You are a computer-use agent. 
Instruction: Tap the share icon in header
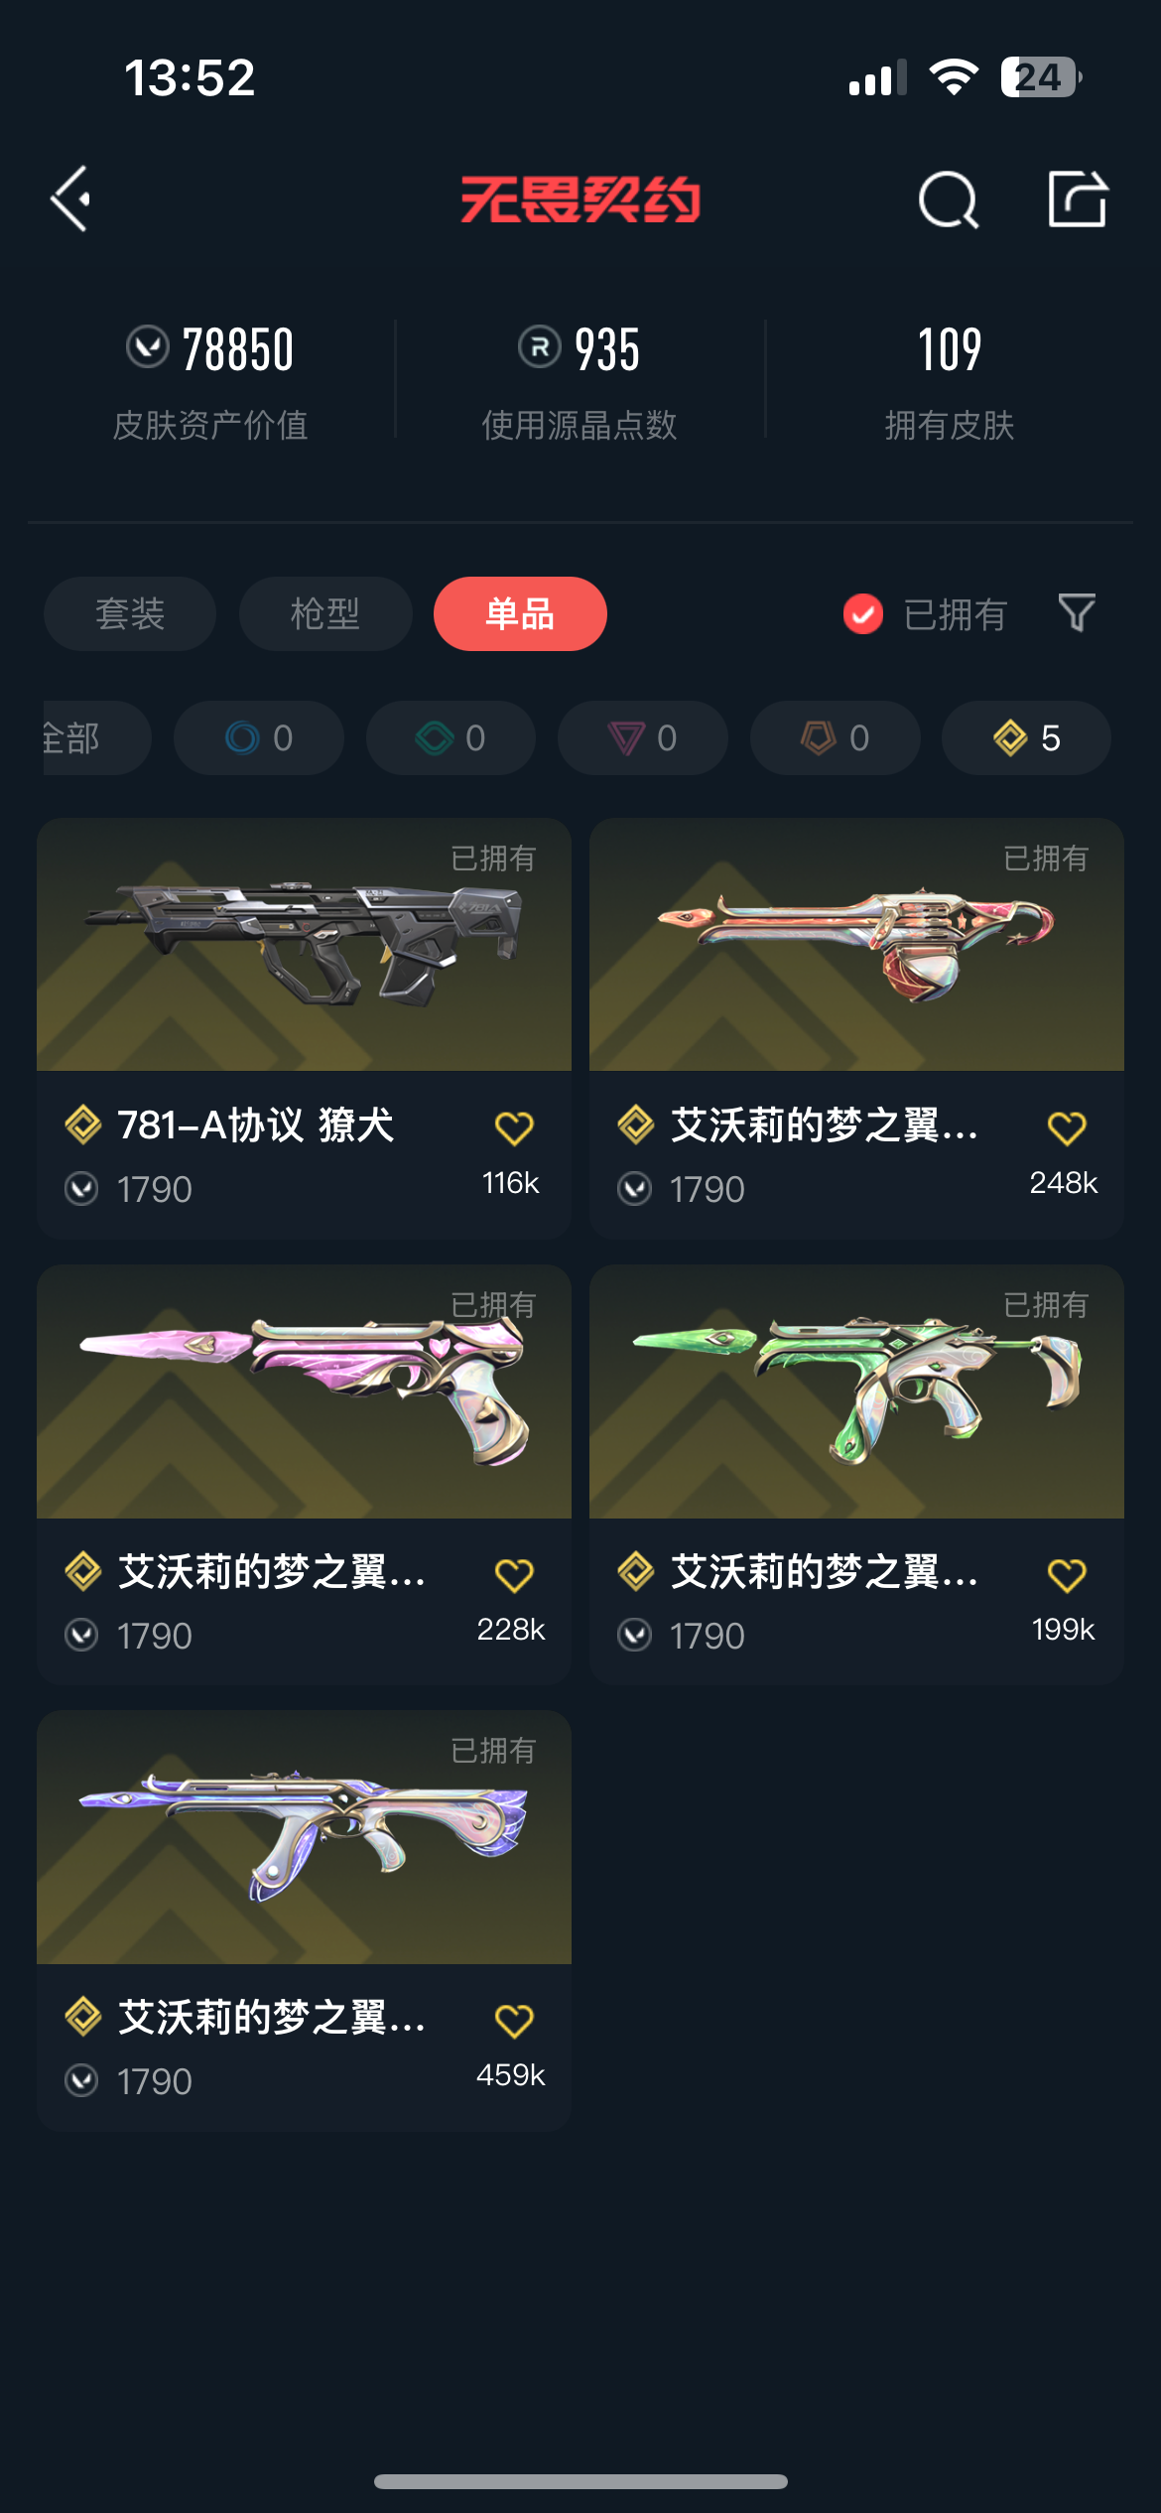pyautogui.click(x=1078, y=198)
